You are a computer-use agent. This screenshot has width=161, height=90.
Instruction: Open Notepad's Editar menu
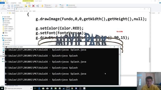pos(21,11)
